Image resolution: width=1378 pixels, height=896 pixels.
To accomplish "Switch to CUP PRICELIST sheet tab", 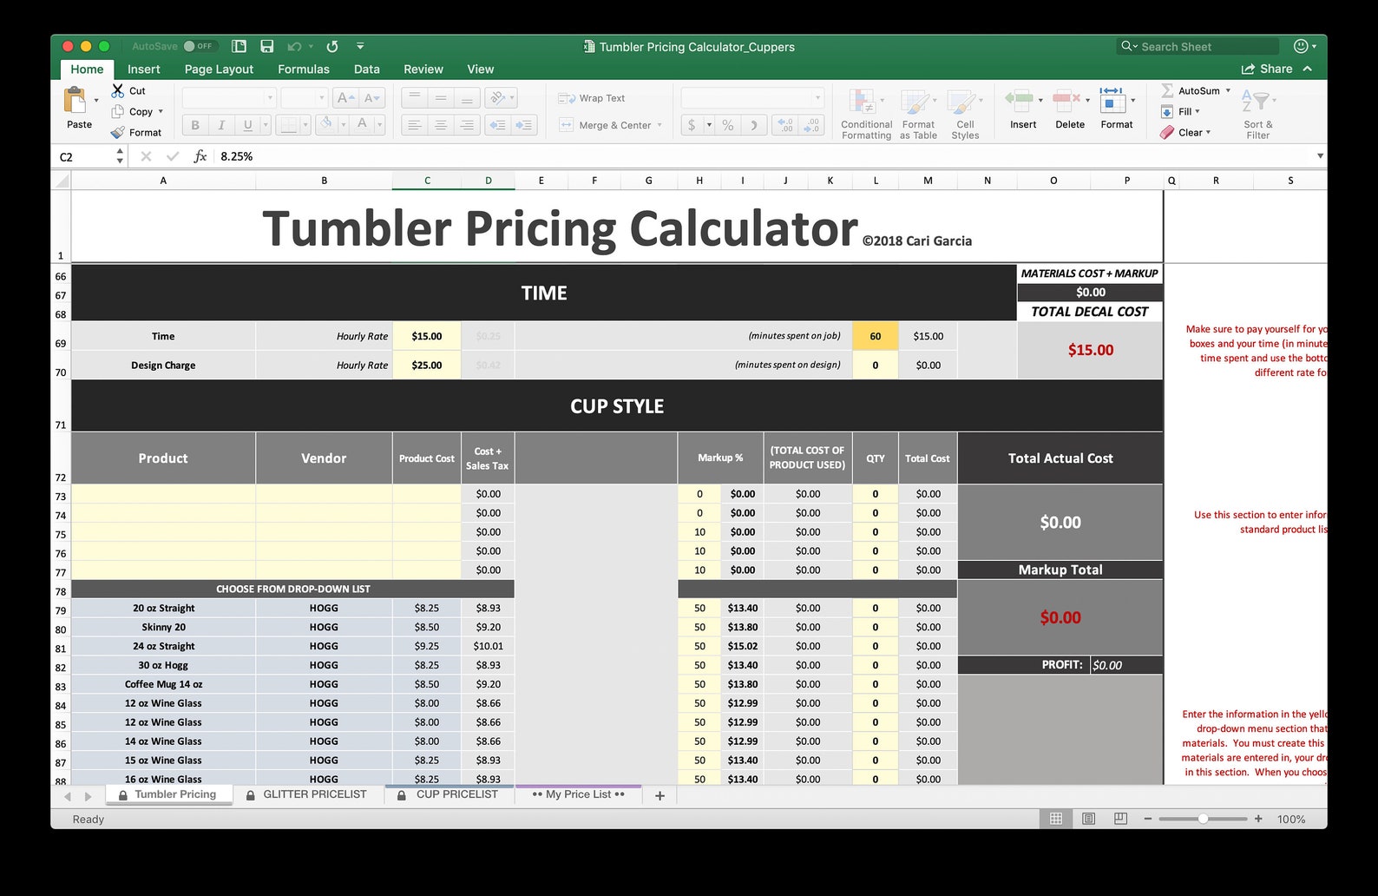I will 449,794.
